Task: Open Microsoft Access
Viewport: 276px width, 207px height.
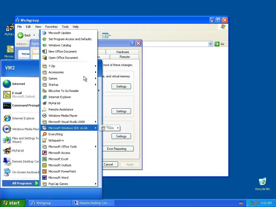Action: click(69, 153)
